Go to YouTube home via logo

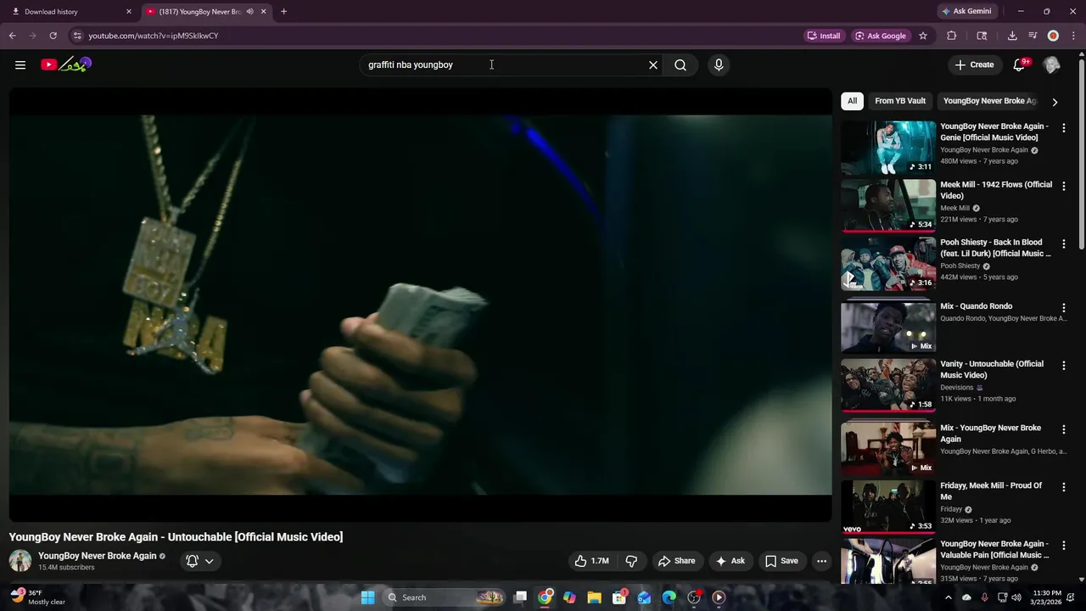[66, 64]
